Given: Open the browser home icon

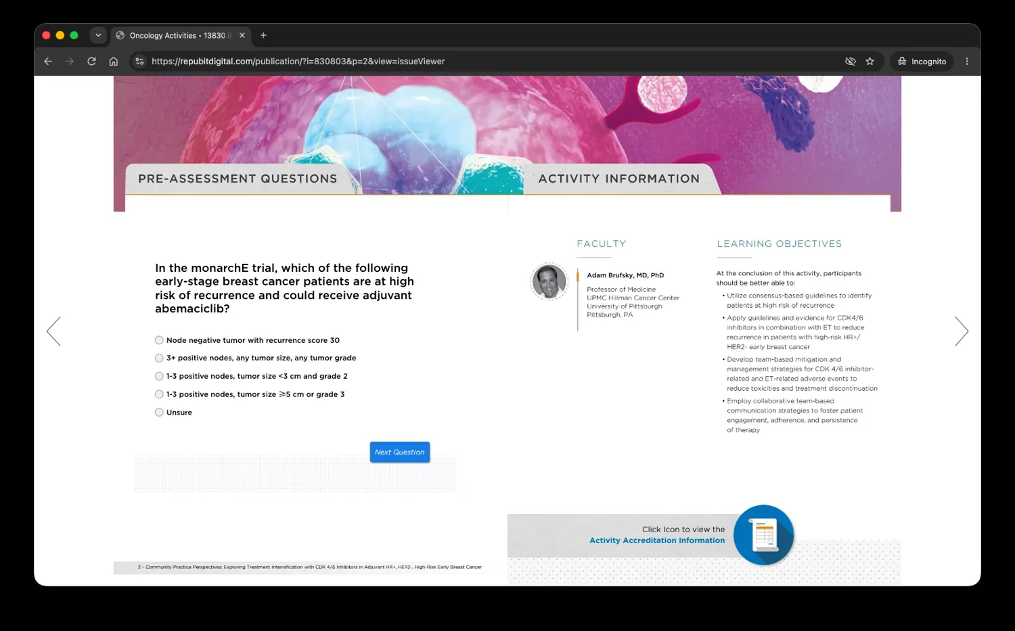Looking at the screenshot, I should click(x=114, y=62).
